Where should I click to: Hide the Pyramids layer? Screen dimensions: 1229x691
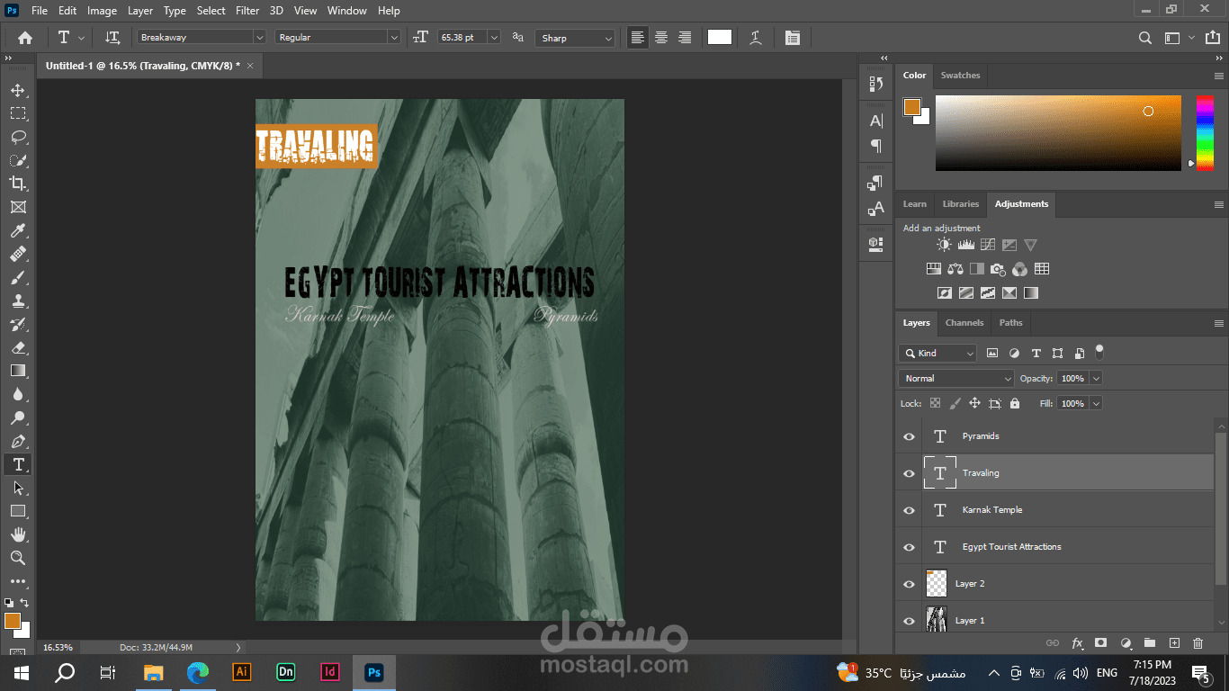tap(909, 436)
